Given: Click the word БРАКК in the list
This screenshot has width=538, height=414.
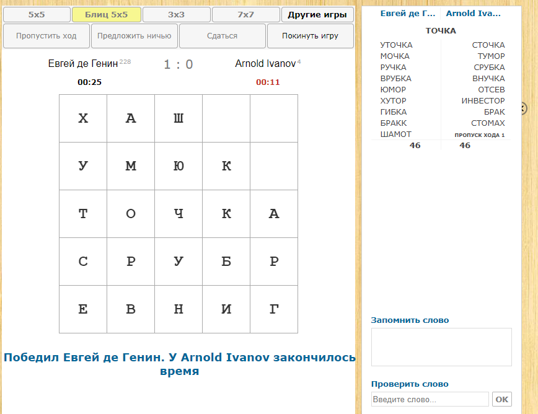Looking at the screenshot, I should point(394,123).
